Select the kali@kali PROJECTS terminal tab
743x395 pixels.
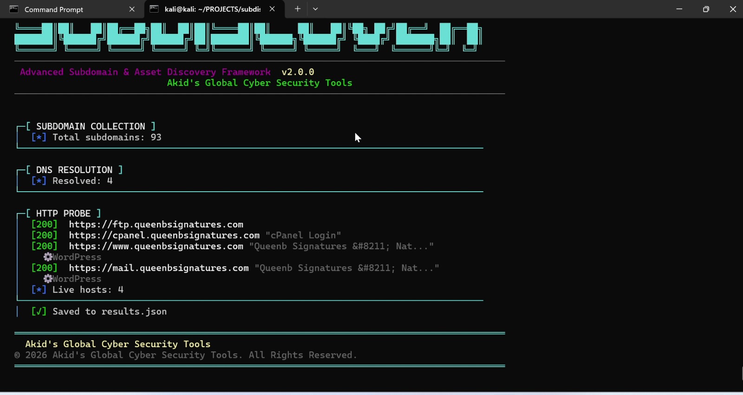pyautogui.click(x=215, y=9)
